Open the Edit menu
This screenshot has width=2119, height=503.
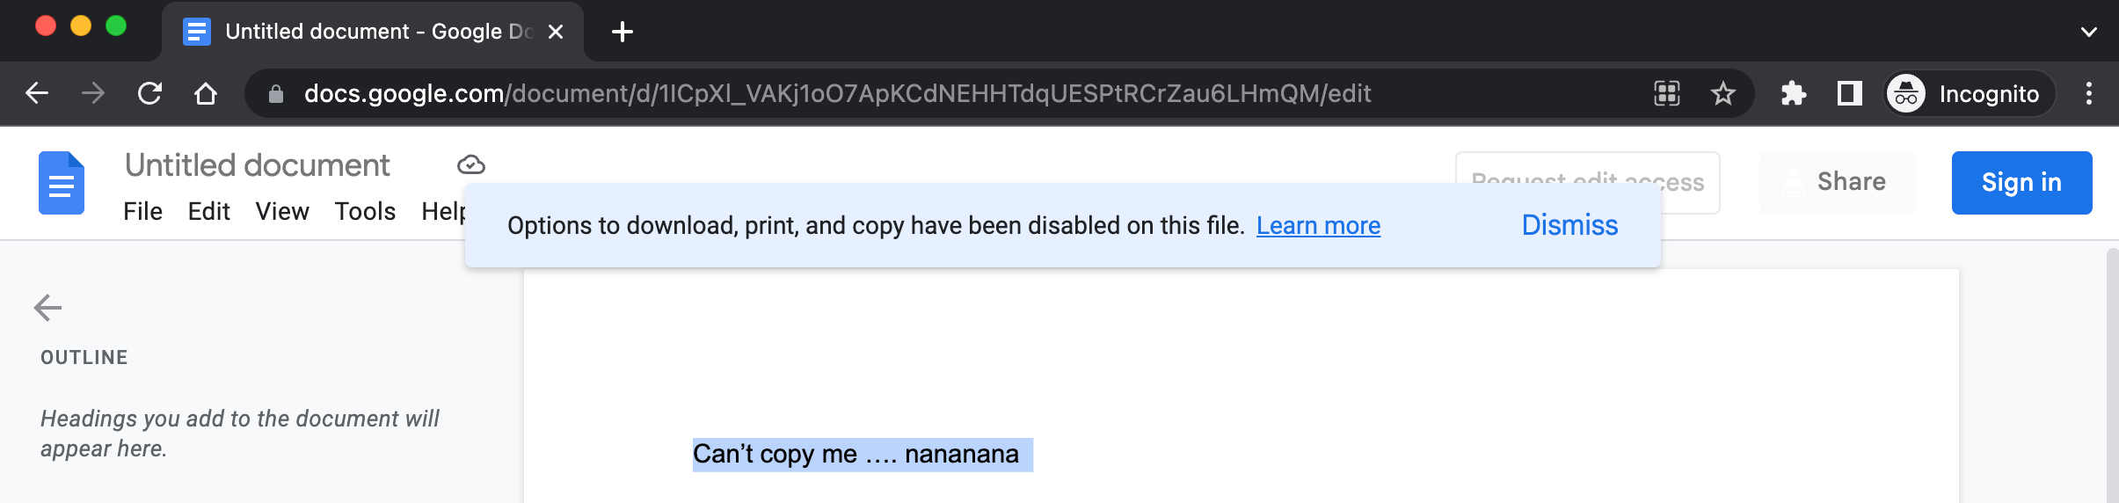(x=208, y=212)
